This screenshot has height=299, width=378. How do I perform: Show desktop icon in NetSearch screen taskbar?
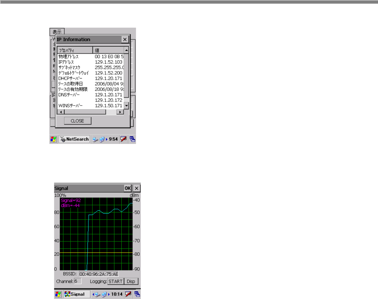(x=132, y=139)
